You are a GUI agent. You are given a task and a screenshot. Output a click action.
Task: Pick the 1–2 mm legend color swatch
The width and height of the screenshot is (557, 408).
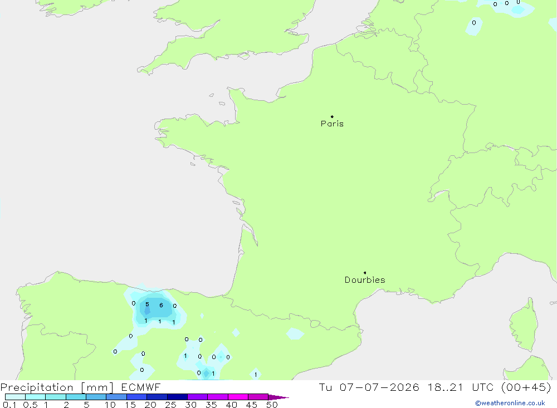[56, 397]
